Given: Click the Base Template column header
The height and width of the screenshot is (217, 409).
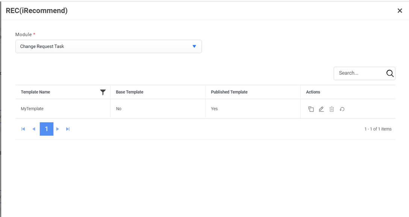Looking at the screenshot, I should click(x=130, y=92).
